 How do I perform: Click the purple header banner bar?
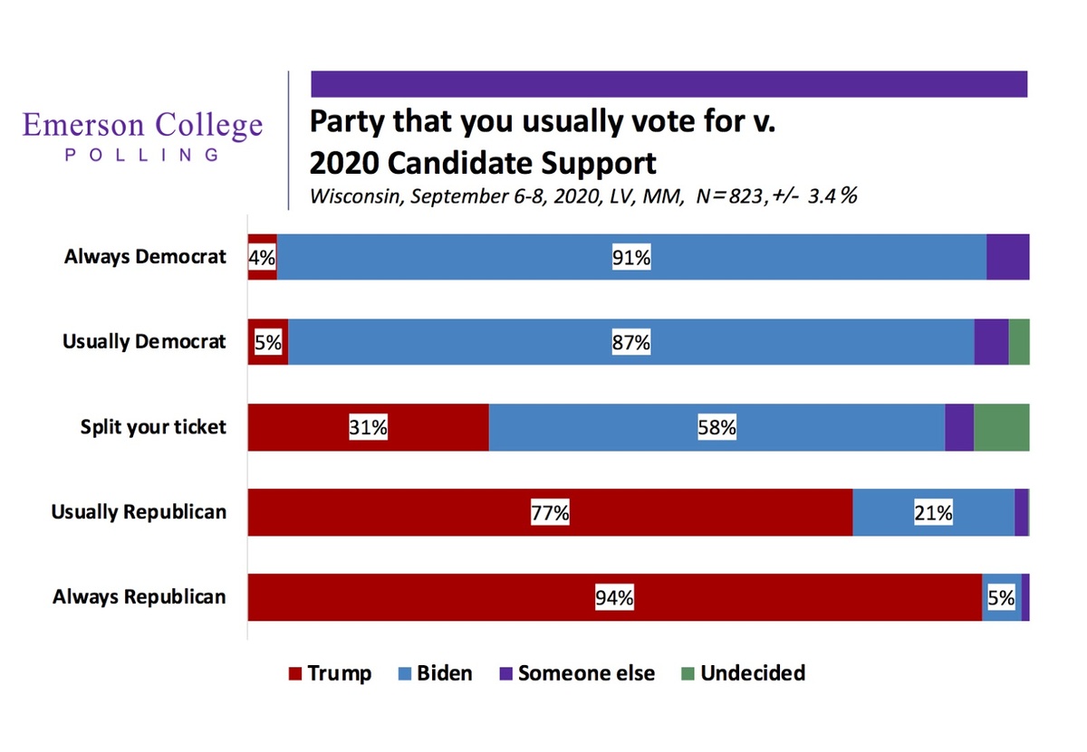pyautogui.click(x=669, y=83)
